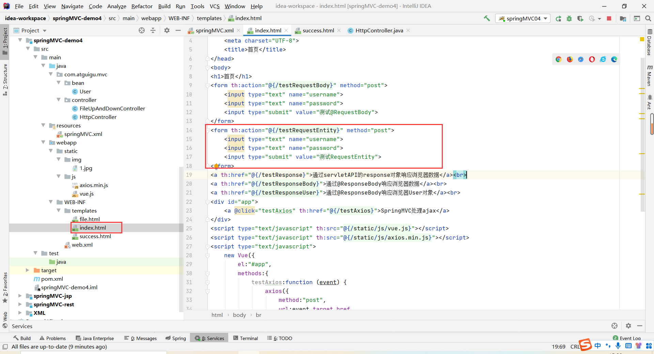
Task: Open Search Everywhere magnifier icon
Action: click(x=648, y=18)
